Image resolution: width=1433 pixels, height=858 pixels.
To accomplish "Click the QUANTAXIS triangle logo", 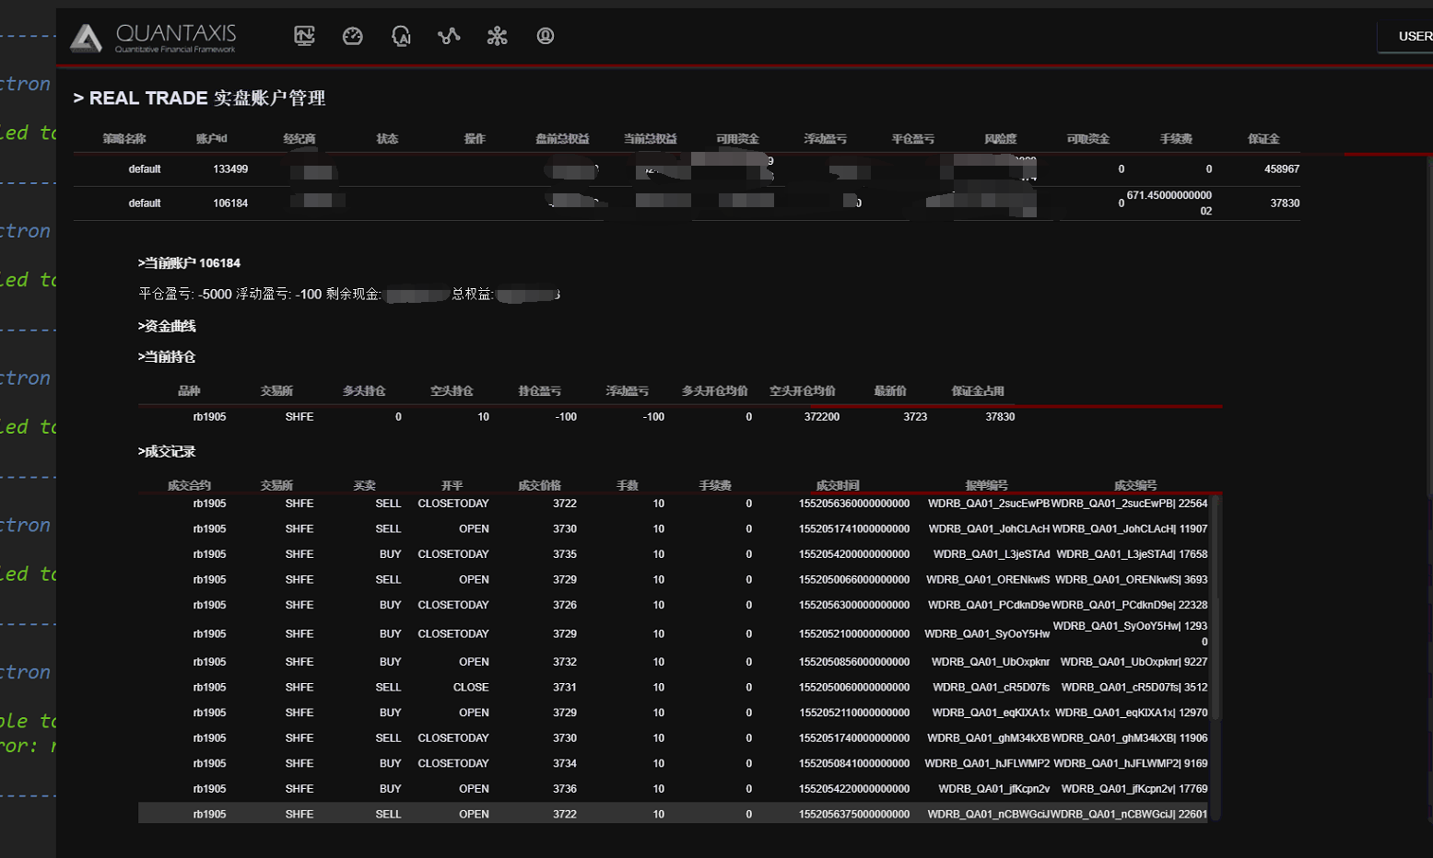I will point(87,38).
